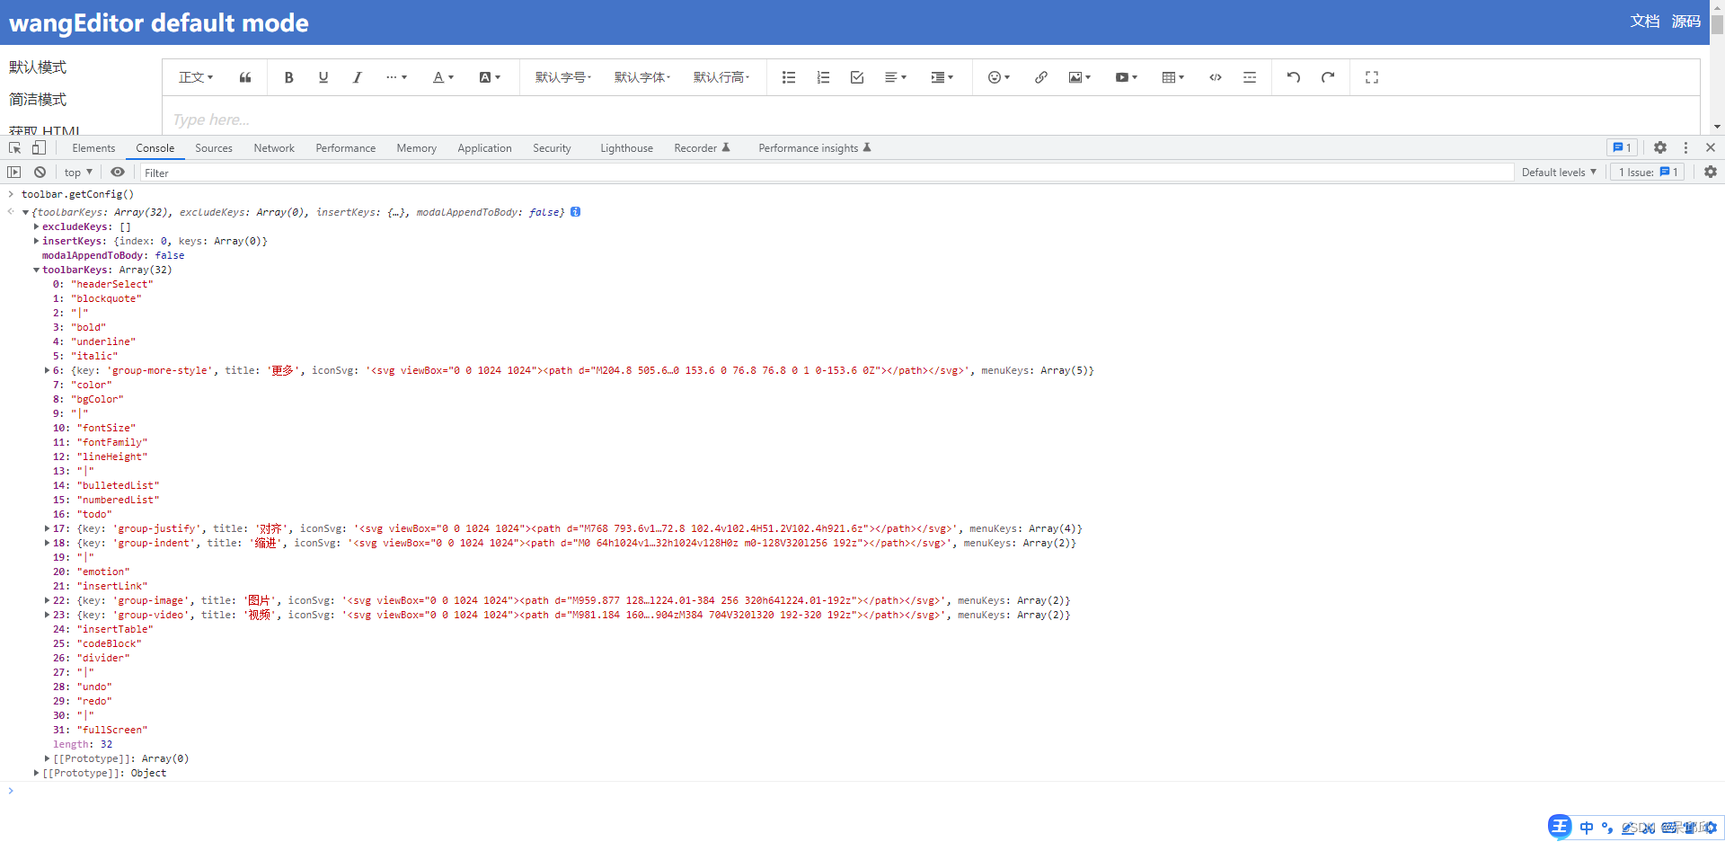Redo the last edit
Viewport: 1725px width, 842px height.
[1328, 77]
